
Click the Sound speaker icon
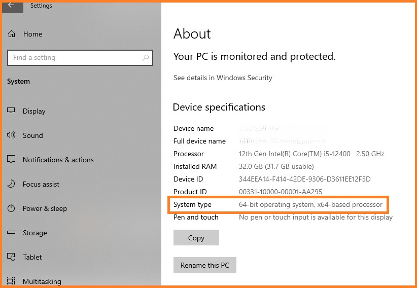click(12, 135)
